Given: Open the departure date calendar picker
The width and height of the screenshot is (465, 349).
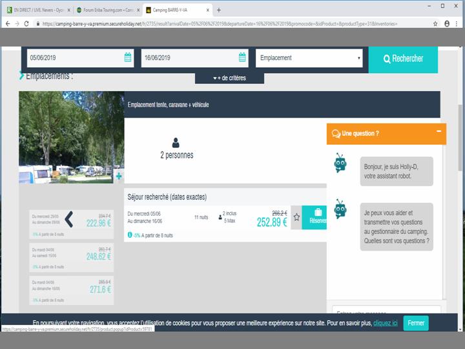Looking at the screenshot, I should click(x=242, y=58).
